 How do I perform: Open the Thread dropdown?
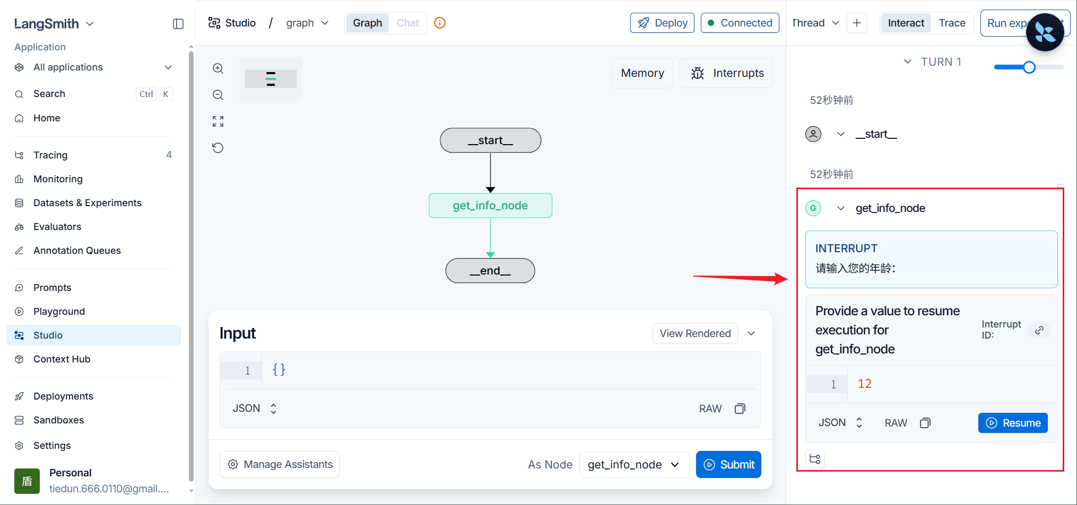click(816, 23)
